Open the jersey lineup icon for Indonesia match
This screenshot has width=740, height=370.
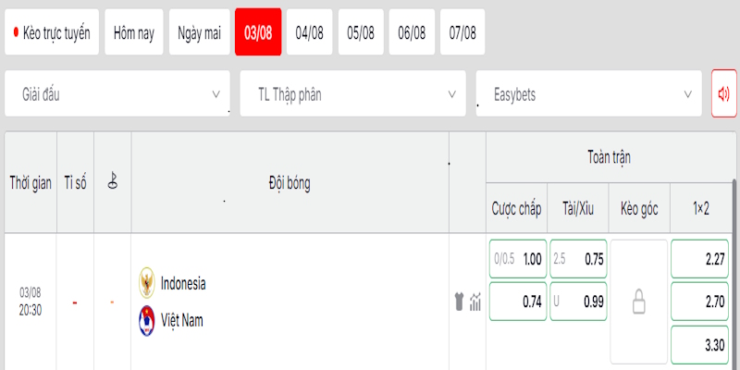point(459,302)
